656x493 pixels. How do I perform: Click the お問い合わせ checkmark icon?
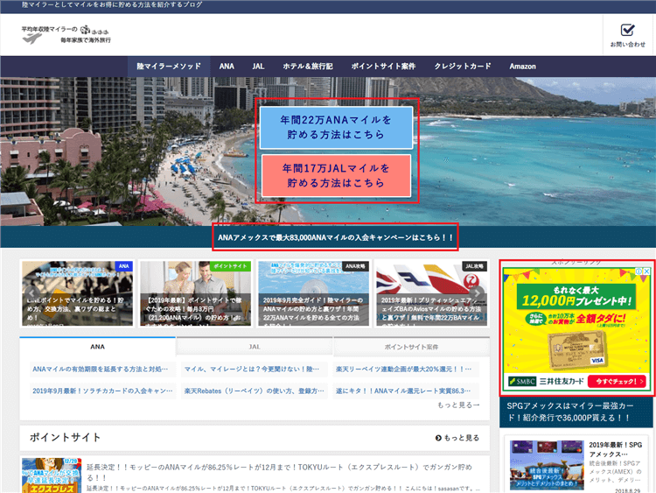point(627,30)
